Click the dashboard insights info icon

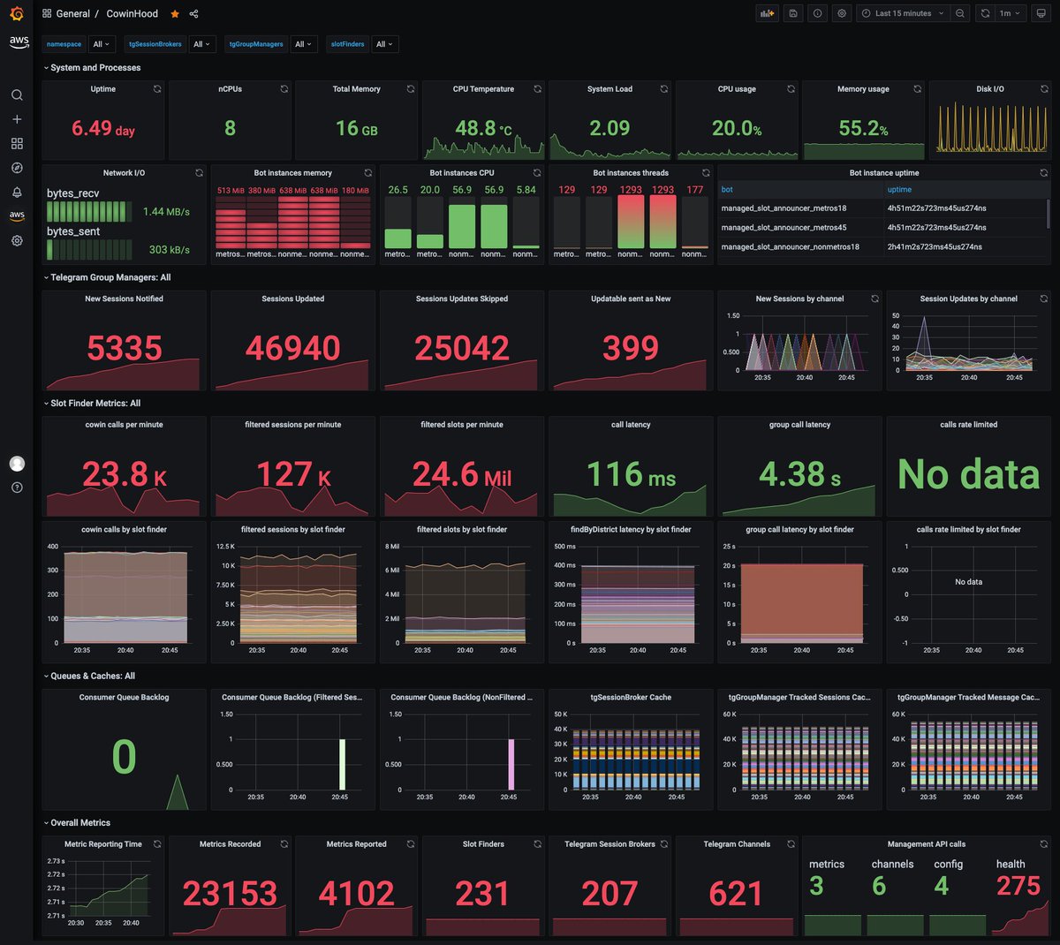pyautogui.click(x=818, y=13)
